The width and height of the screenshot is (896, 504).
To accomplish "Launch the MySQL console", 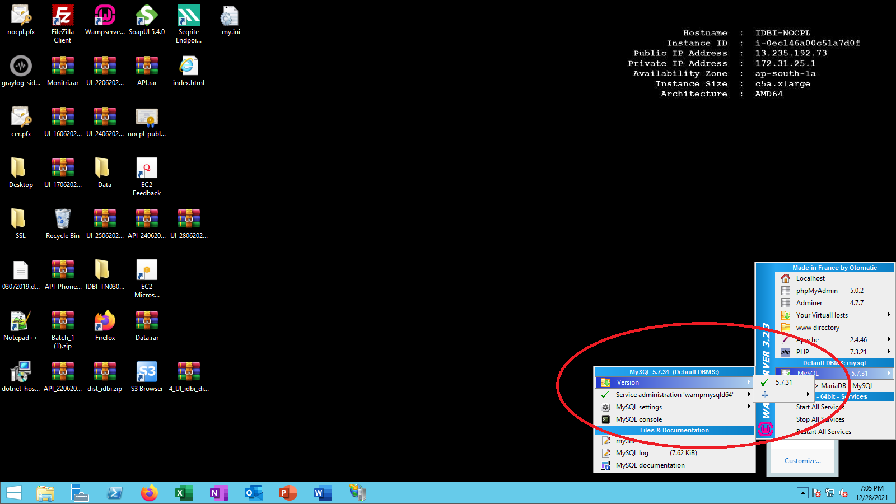I will click(674, 419).
